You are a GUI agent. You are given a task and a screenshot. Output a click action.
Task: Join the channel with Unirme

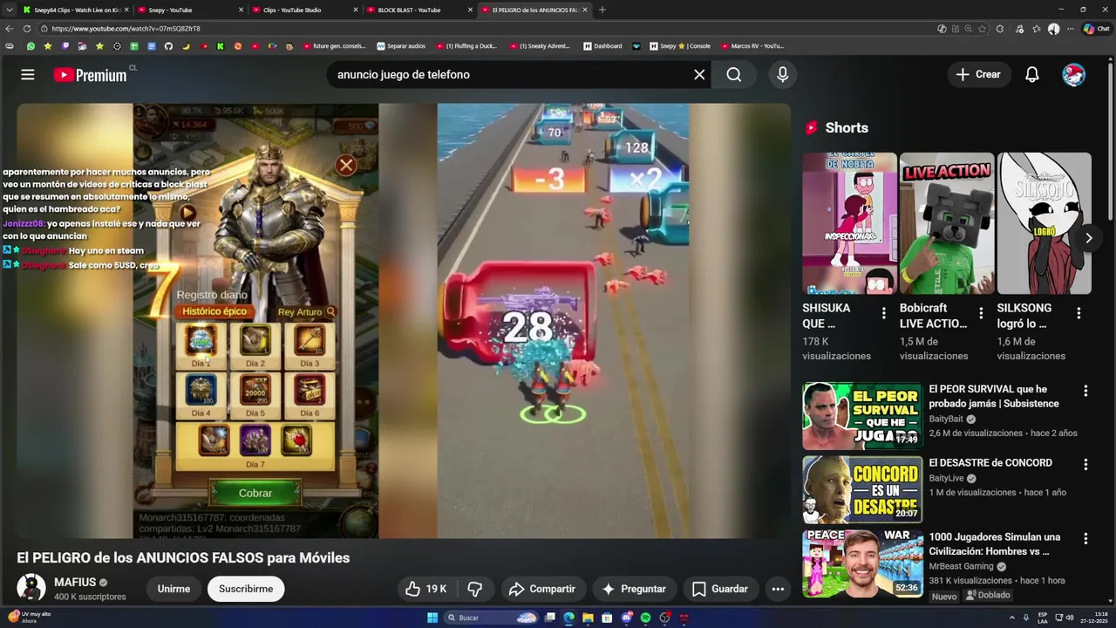tap(174, 589)
